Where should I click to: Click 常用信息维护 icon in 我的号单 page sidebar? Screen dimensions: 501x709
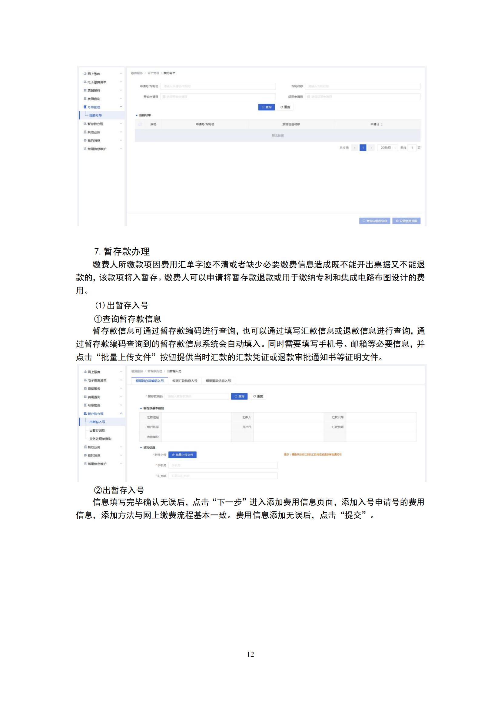[85, 149]
